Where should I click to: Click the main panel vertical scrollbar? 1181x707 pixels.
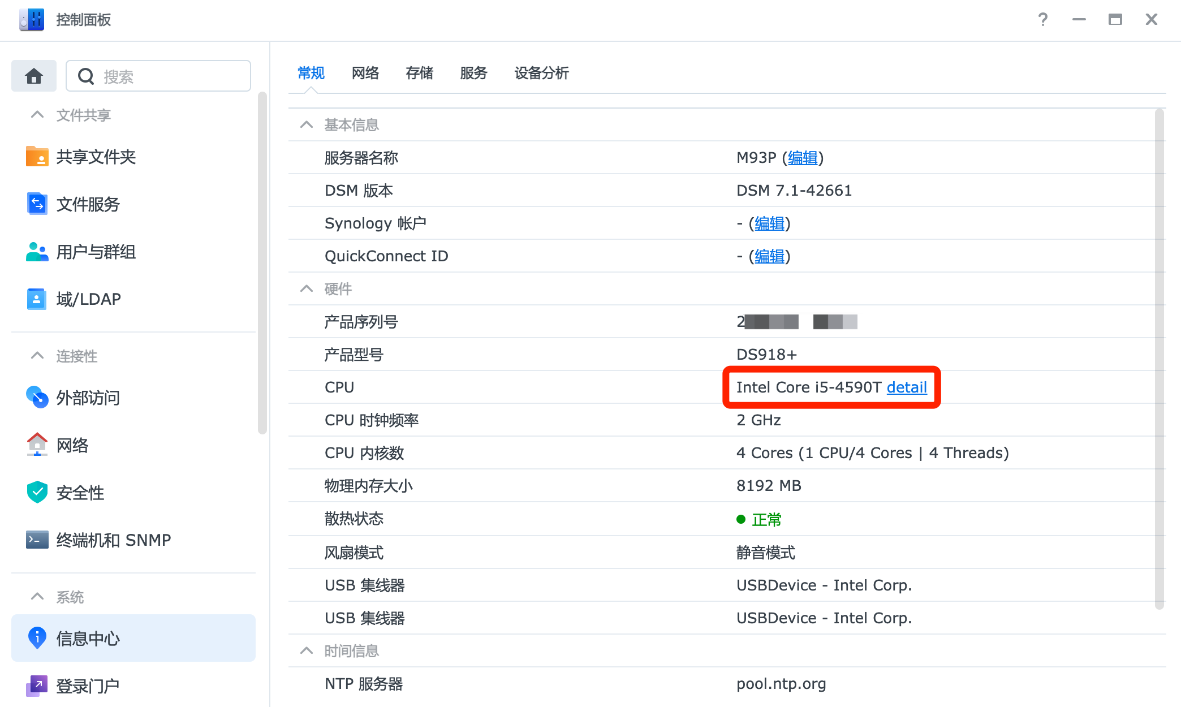(1160, 359)
